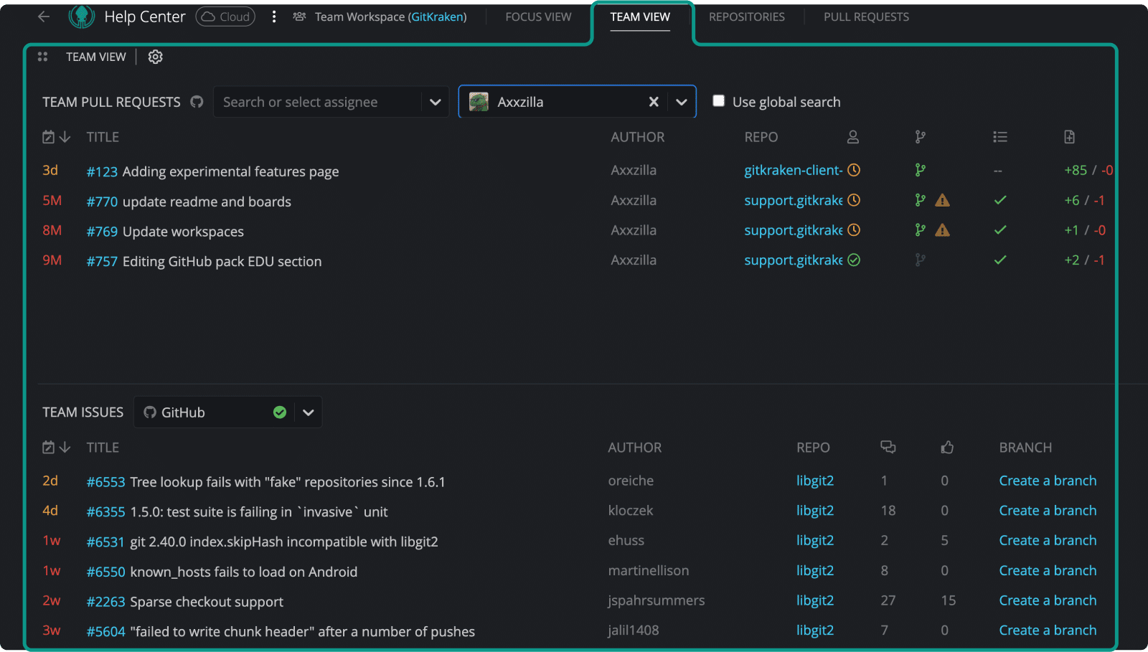The height and width of the screenshot is (652, 1148).
Task: Click the GitHub icon beside Team Pull Requests
Action: point(197,102)
